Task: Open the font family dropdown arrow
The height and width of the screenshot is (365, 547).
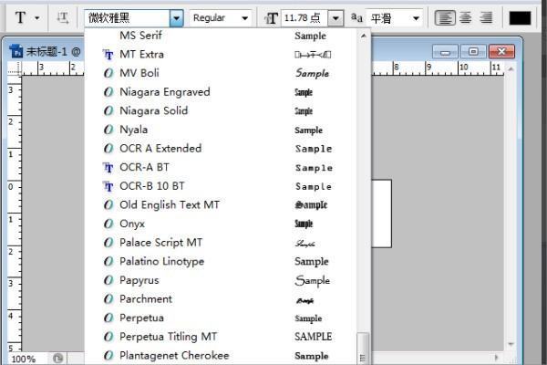Action: (x=176, y=17)
